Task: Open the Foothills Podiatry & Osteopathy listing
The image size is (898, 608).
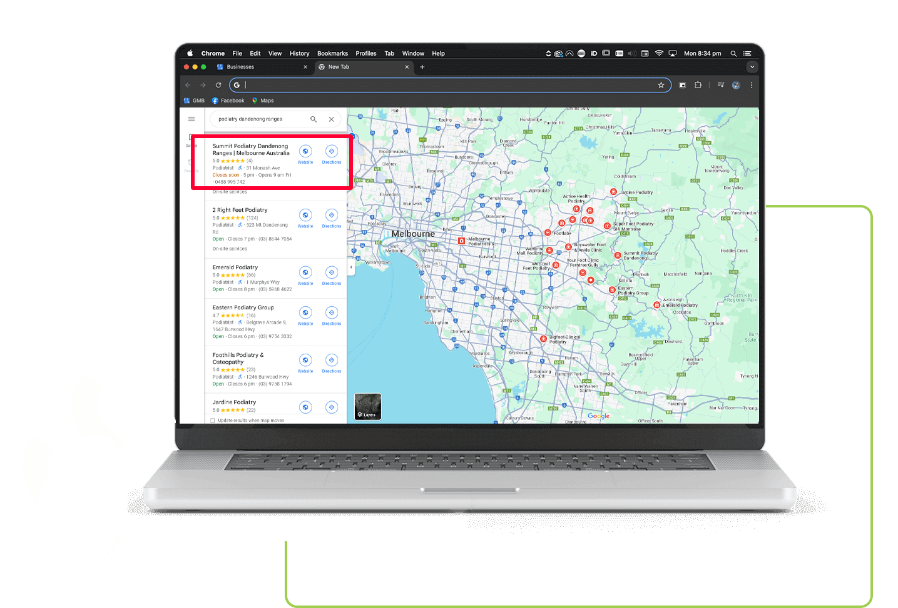Action: pos(238,358)
